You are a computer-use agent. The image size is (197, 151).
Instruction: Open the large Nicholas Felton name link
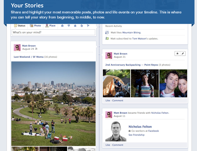[140, 127]
